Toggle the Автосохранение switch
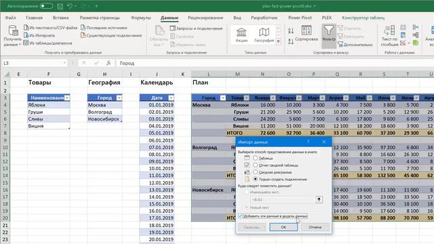The image size is (434, 244). pyautogui.click(x=46, y=6)
